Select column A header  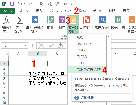click(18, 54)
